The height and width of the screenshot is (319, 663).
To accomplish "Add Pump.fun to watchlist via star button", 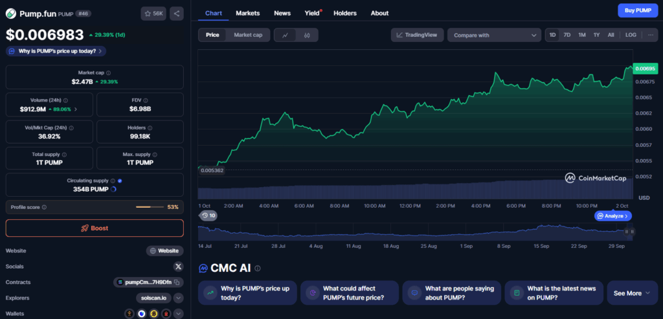I will pyautogui.click(x=153, y=13).
